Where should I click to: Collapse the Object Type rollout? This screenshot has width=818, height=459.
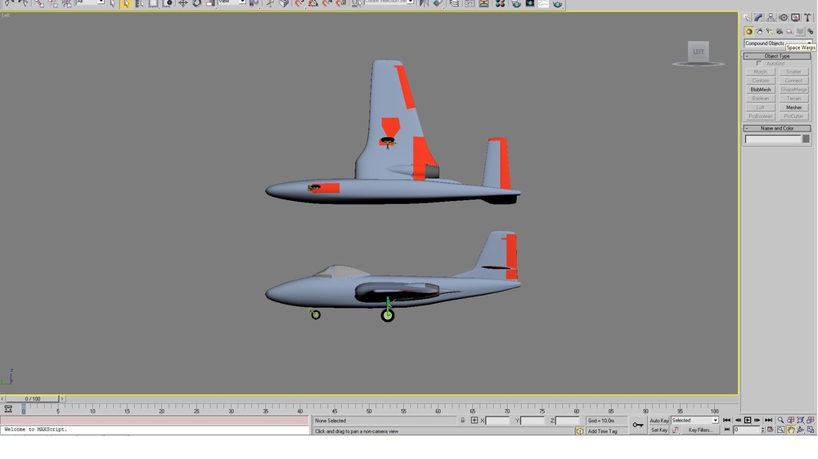click(777, 56)
